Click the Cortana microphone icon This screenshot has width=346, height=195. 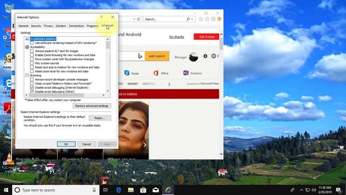coord(94,190)
